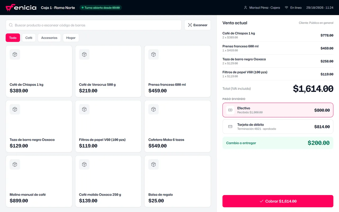Viewport: 339px width, 212px height.
Task: Click Cliente: Público en general label
Action: [316, 23]
